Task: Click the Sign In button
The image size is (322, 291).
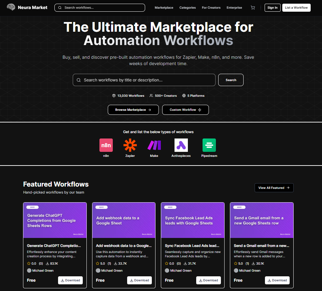Action: 272,8
